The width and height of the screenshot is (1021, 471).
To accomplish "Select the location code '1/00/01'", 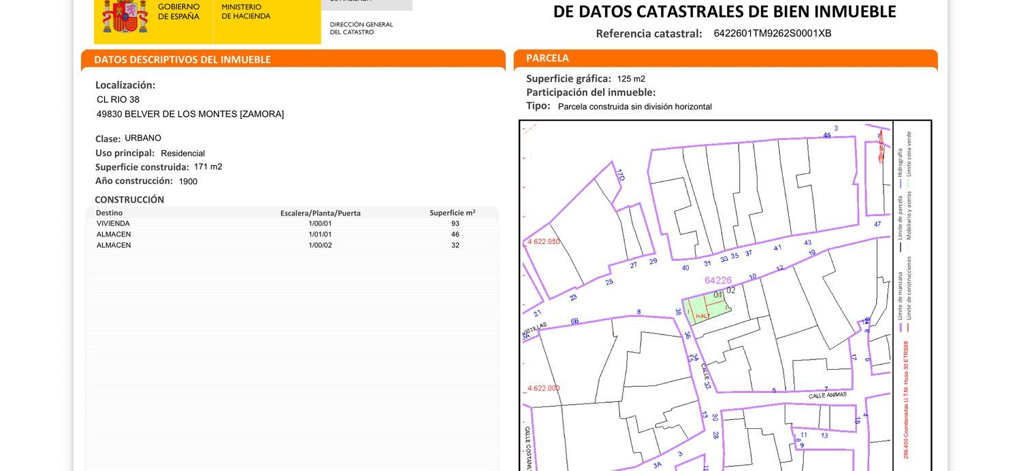I will coord(320,224).
